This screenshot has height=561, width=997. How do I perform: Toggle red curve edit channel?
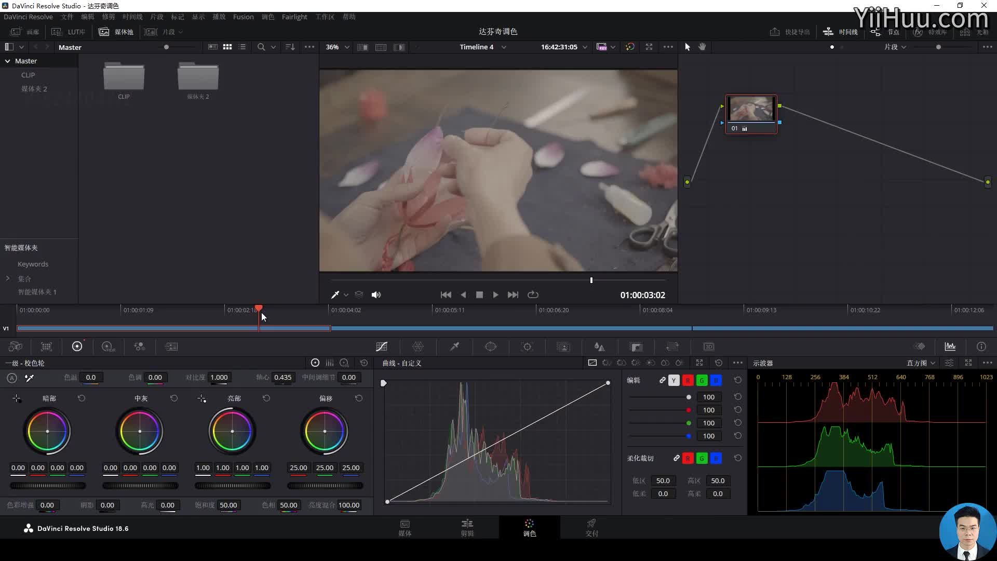click(x=688, y=381)
